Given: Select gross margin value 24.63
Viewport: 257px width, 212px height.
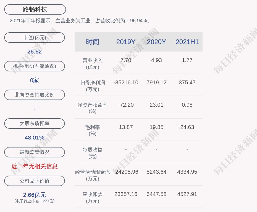Looking at the screenshot, I should 187,127.
